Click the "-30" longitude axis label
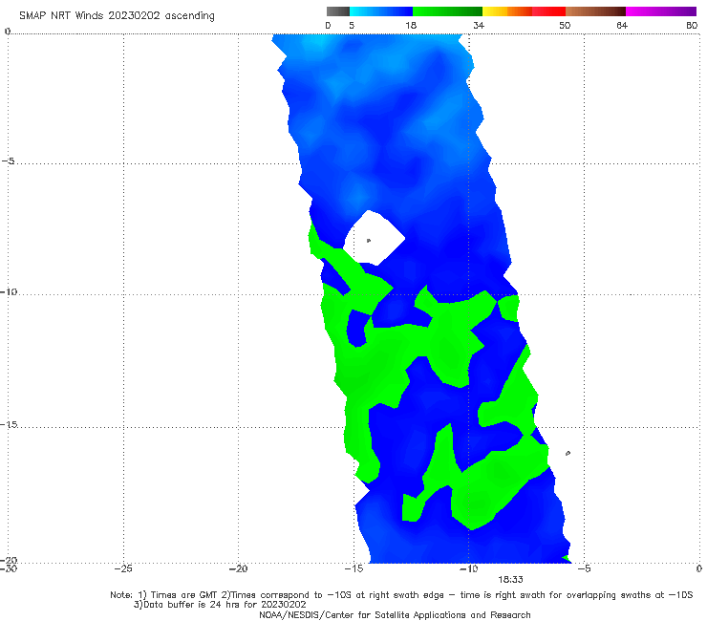Screen dimensions: 707x621 (x=9, y=568)
